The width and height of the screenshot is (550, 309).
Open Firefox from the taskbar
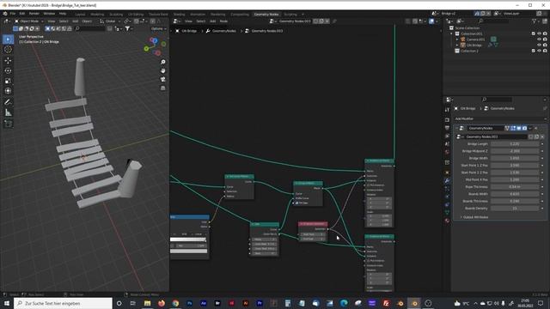point(162,303)
